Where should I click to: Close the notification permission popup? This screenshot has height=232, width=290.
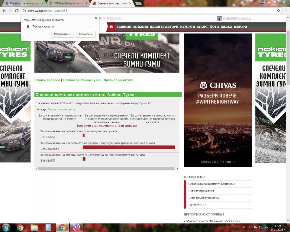coord(96,18)
